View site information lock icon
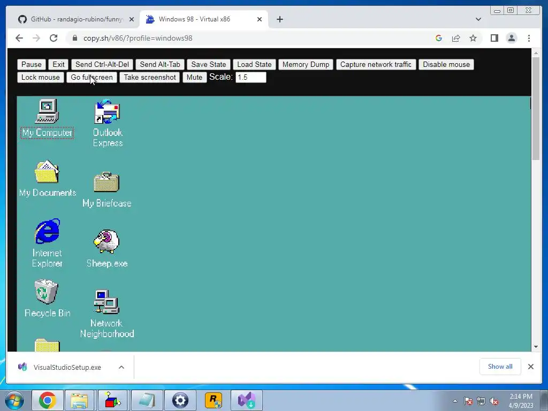The image size is (548, 411). 74,38
